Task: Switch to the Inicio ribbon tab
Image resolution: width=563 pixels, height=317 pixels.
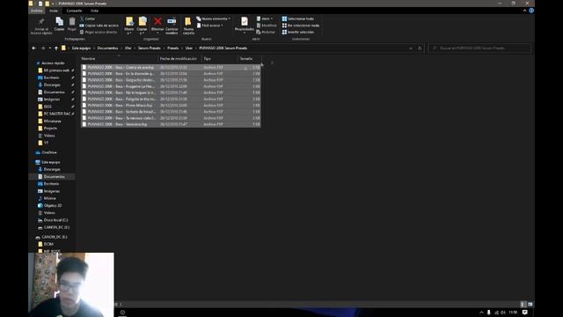Action: point(54,11)
